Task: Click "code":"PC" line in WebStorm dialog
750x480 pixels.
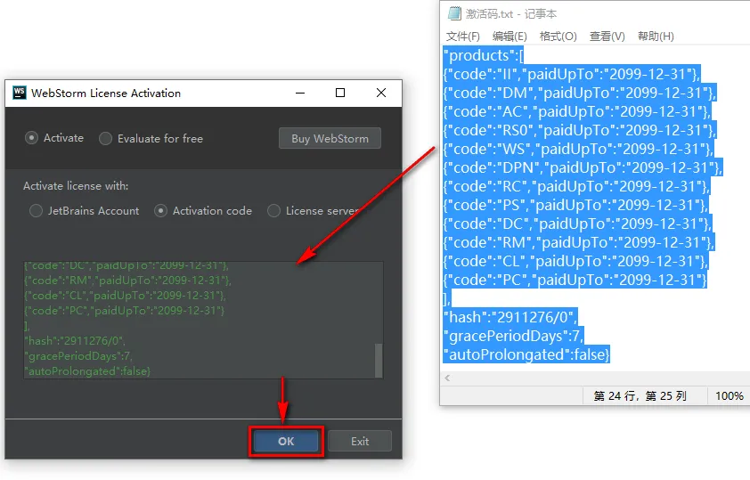Action: (x=125, y=311)
